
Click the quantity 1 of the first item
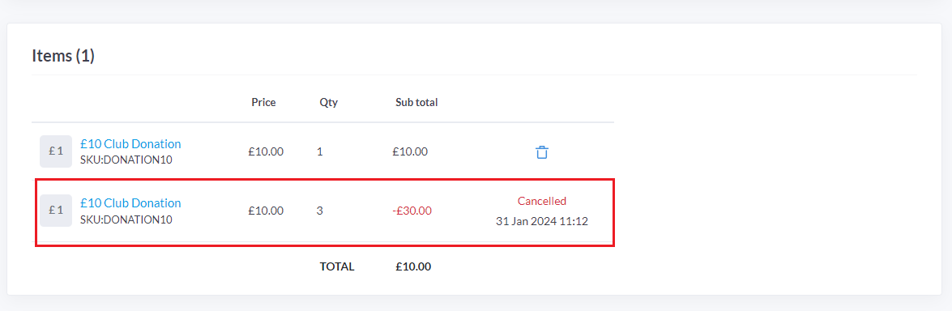point(319,152)
